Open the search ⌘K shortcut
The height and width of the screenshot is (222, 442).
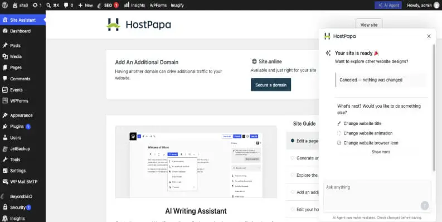coord(53,5)
